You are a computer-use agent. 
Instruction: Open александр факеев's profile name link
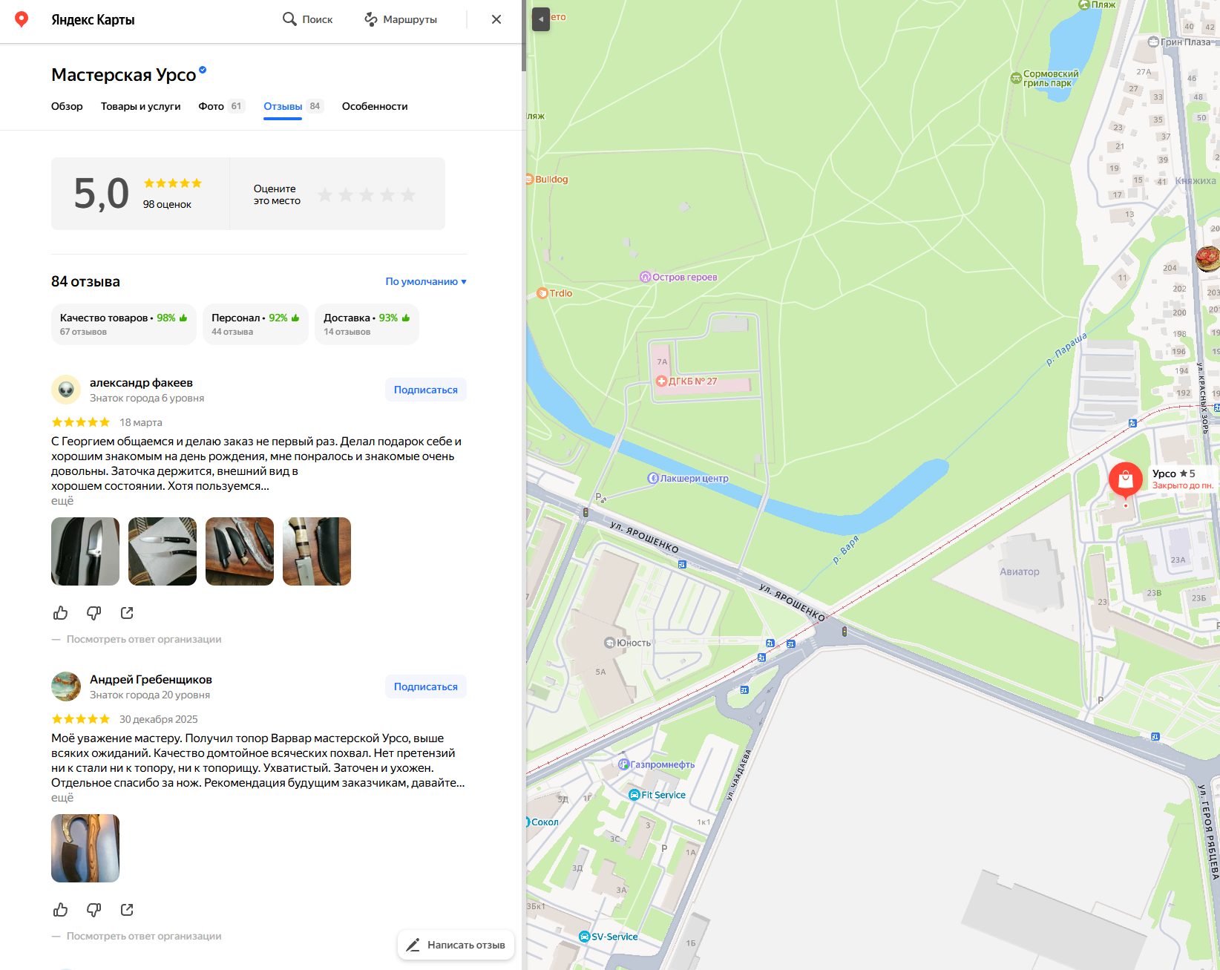[x=141, y=383]
